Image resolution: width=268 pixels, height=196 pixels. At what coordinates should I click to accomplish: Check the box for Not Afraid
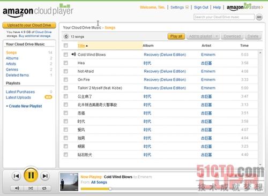click(66, 71)
